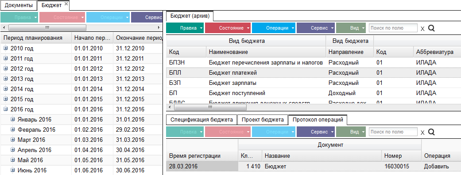Click the БПЗН code cell
This screenshot has height=175, width=461.
click(186, 62)
